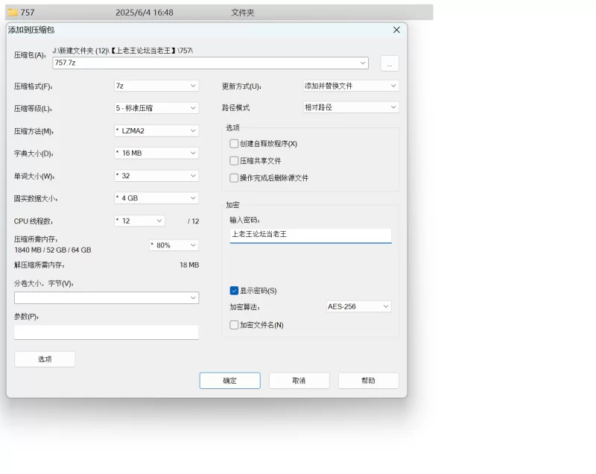Open the 更新方式 添加并替换文件 dropdown

coord(351,86)
